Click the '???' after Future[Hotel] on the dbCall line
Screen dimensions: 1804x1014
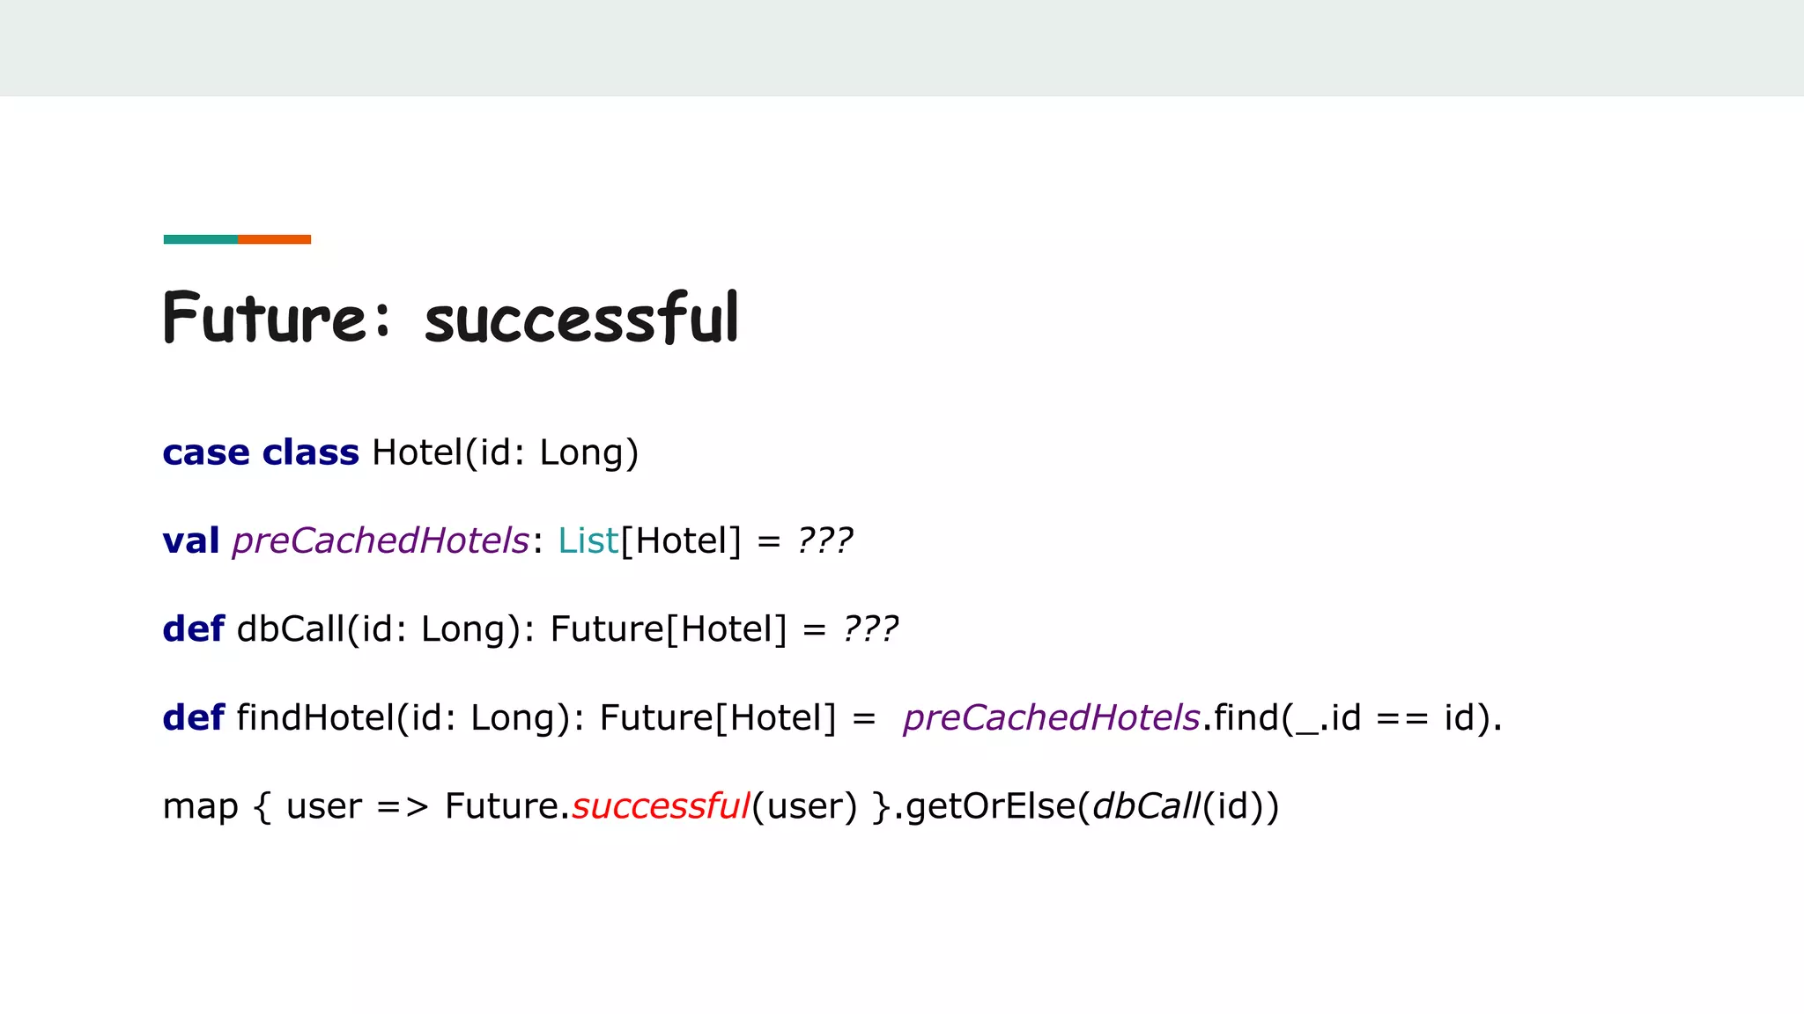point(870,629)
